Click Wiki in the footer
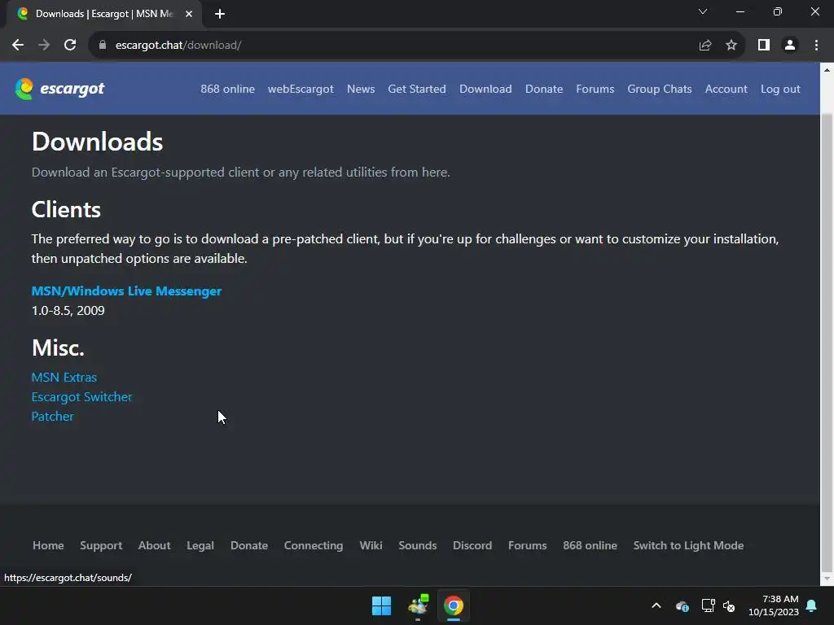Screen dimensions: 834x625 point(371,545)
